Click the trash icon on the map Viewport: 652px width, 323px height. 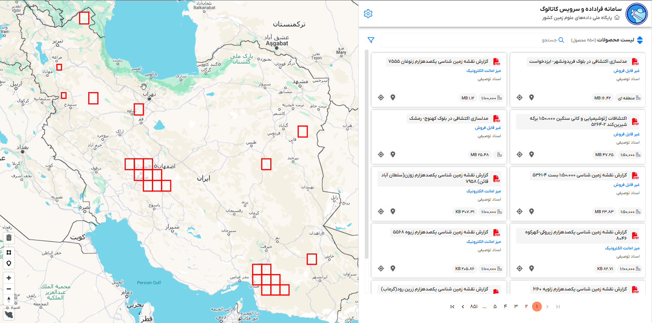click(x=9, y=238)
